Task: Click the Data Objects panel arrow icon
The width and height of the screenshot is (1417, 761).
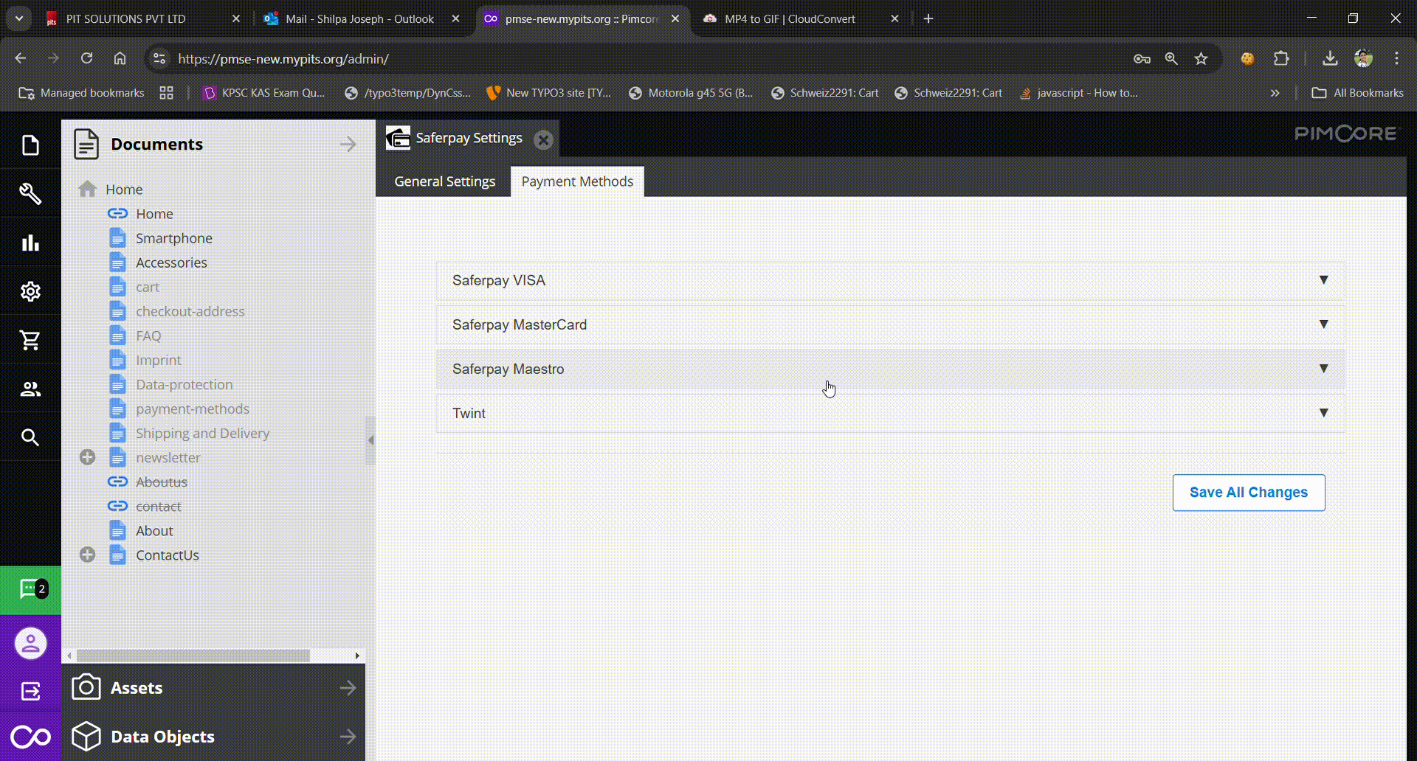Action: point(348,737)
